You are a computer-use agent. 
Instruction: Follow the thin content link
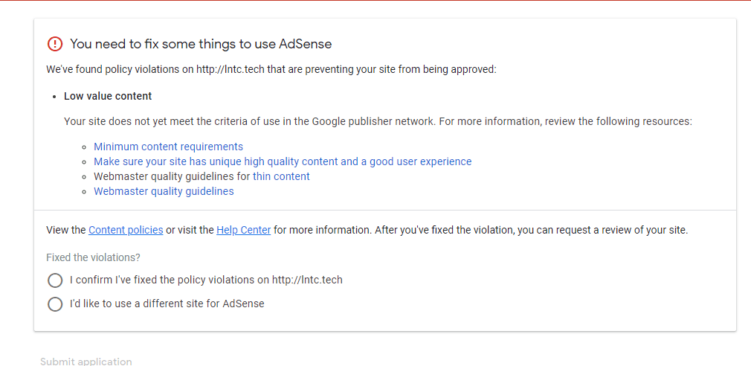[281, 176]
